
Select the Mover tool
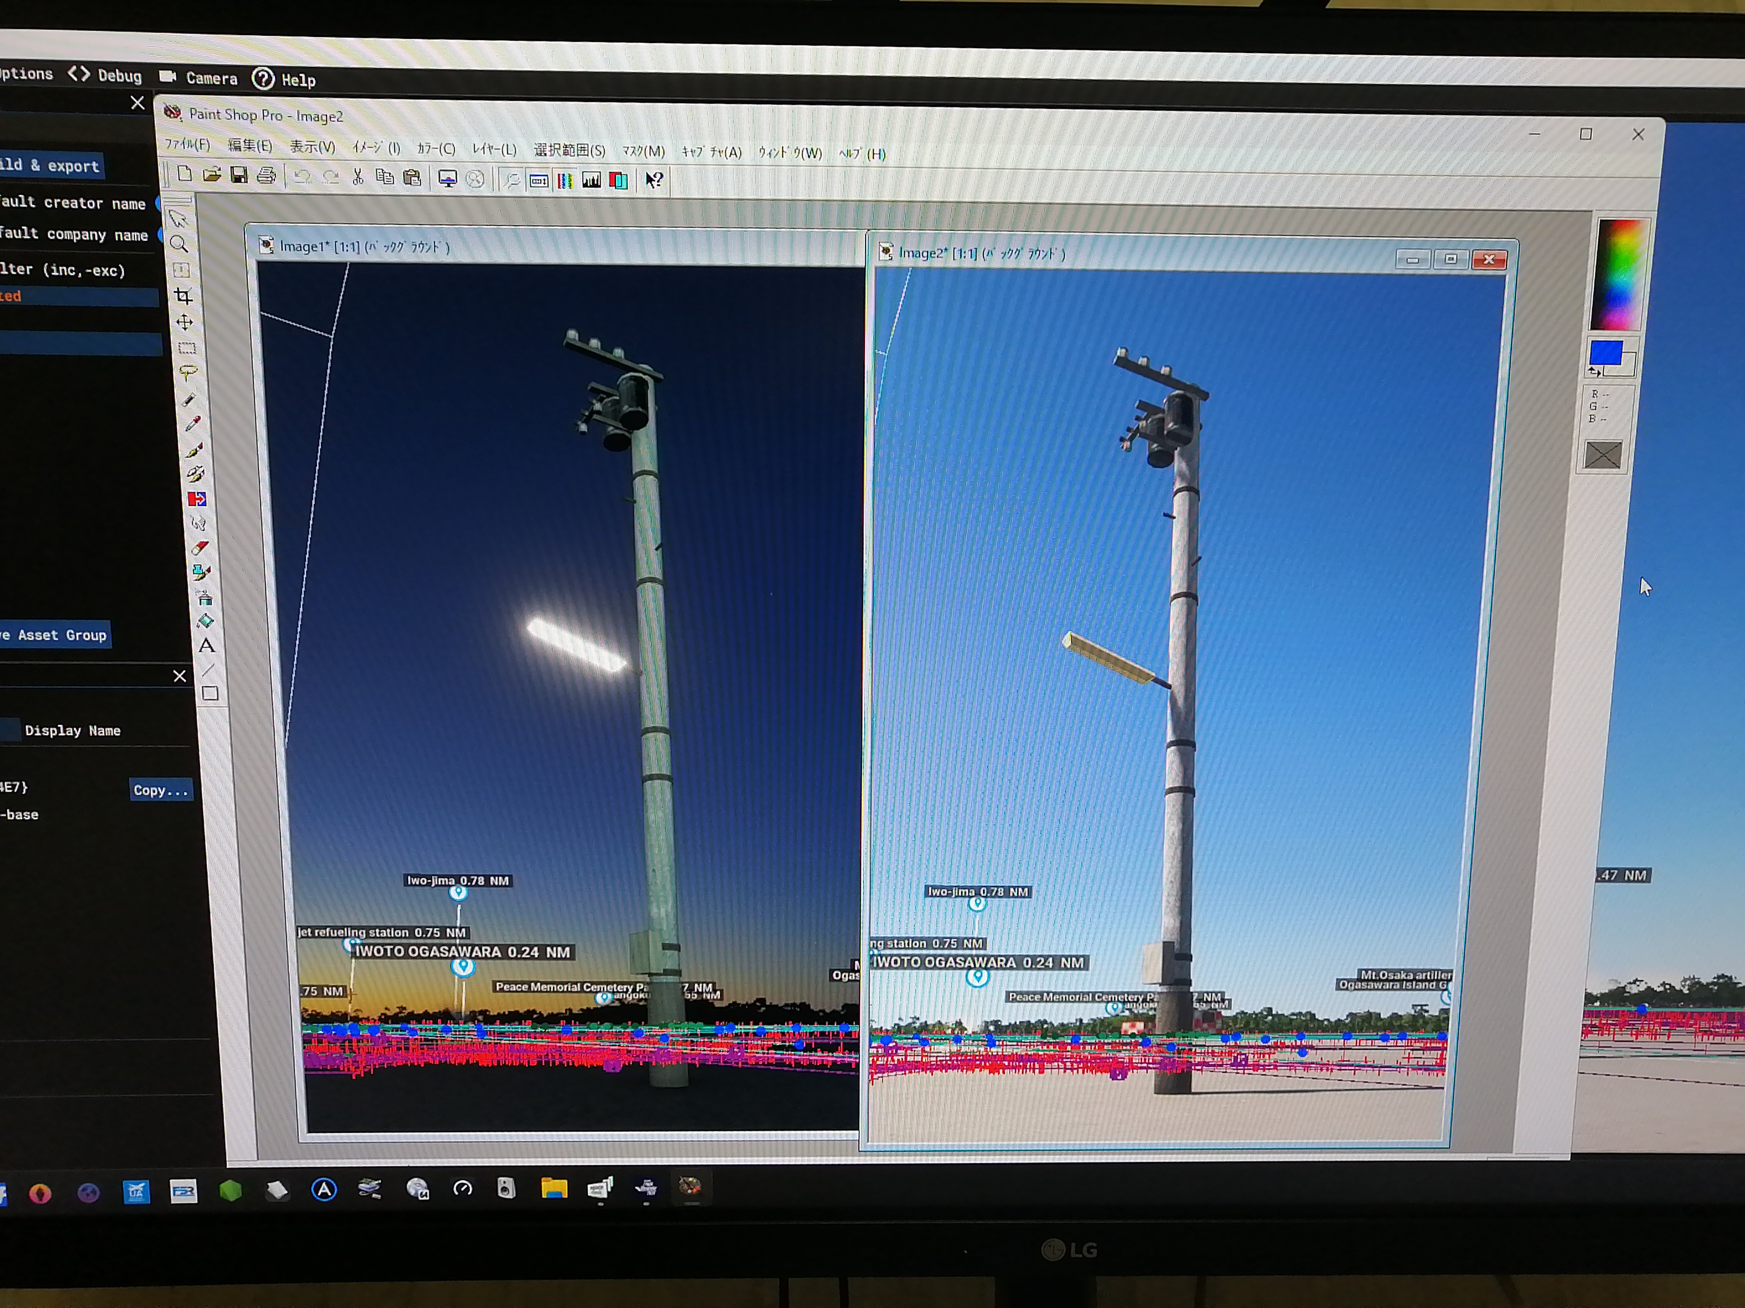(x=185, y=322)
